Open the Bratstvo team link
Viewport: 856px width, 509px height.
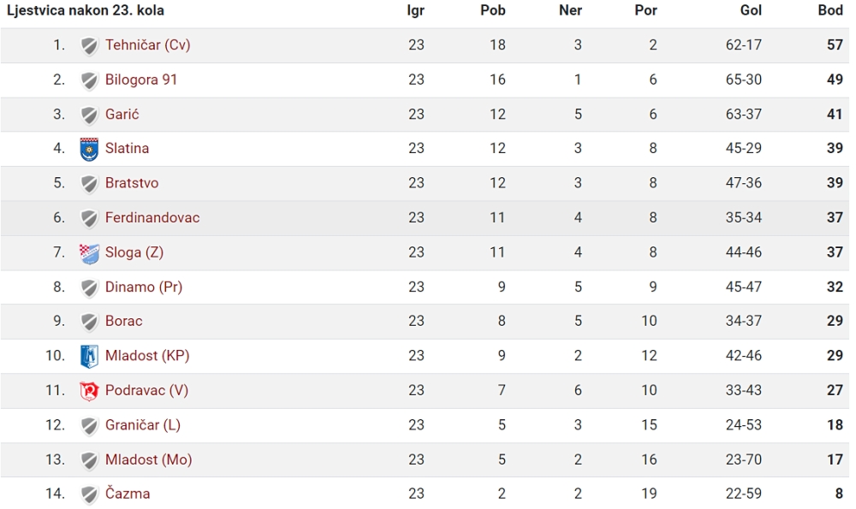tap(132, 183)
